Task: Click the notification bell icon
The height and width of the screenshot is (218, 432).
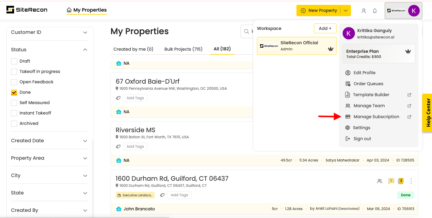Action: [374, 11]
